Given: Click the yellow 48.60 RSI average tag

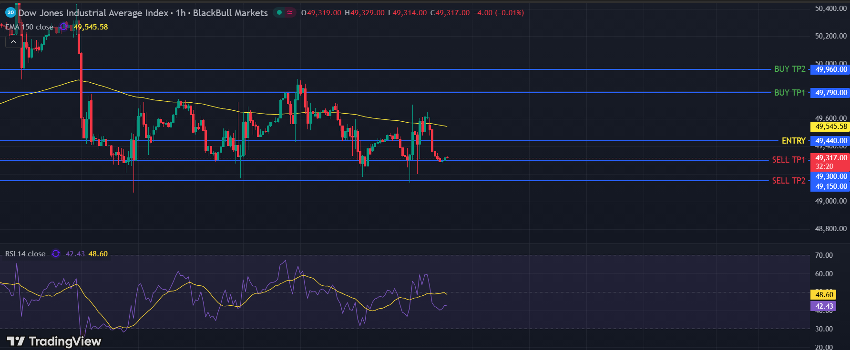Looking at the screenshot, I should pos(824,295).
